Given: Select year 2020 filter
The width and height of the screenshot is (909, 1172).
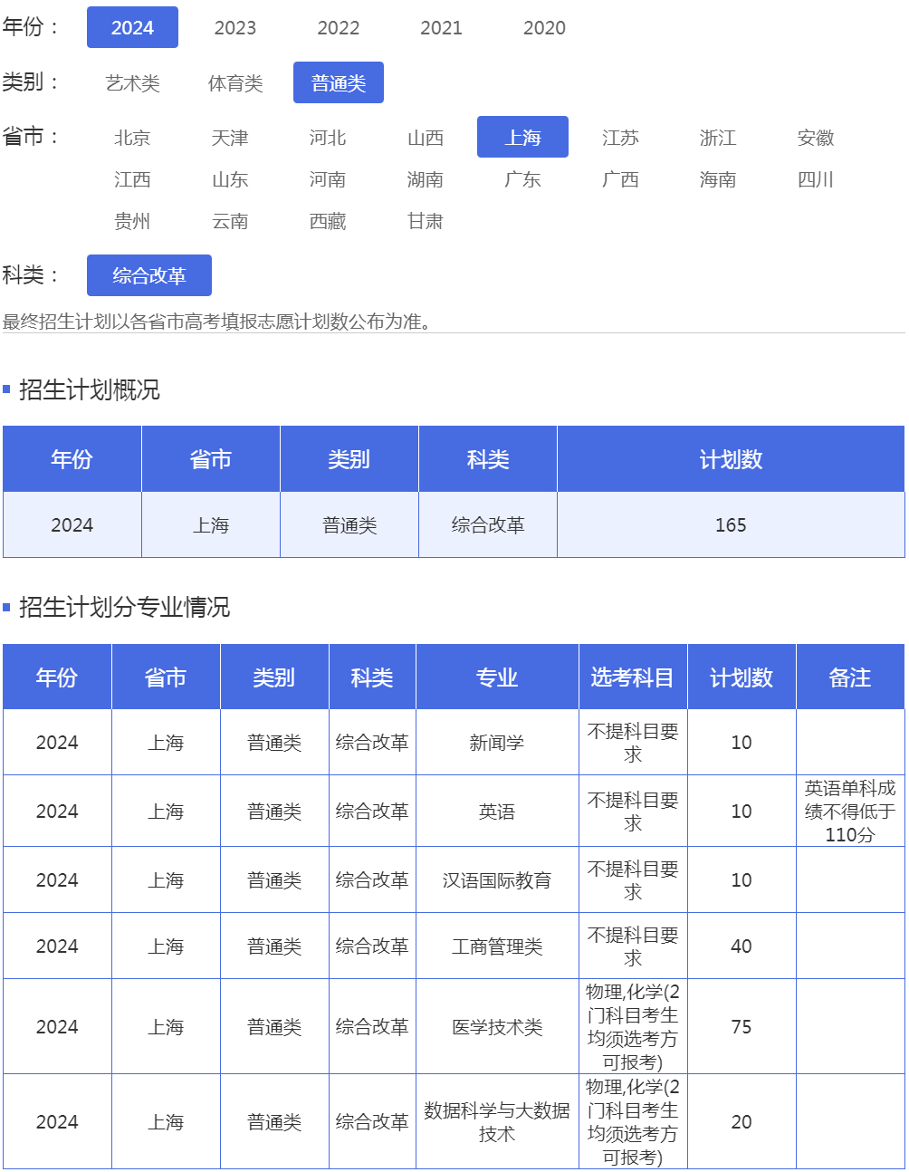Looking at the screenshot, I should point(544,27).
